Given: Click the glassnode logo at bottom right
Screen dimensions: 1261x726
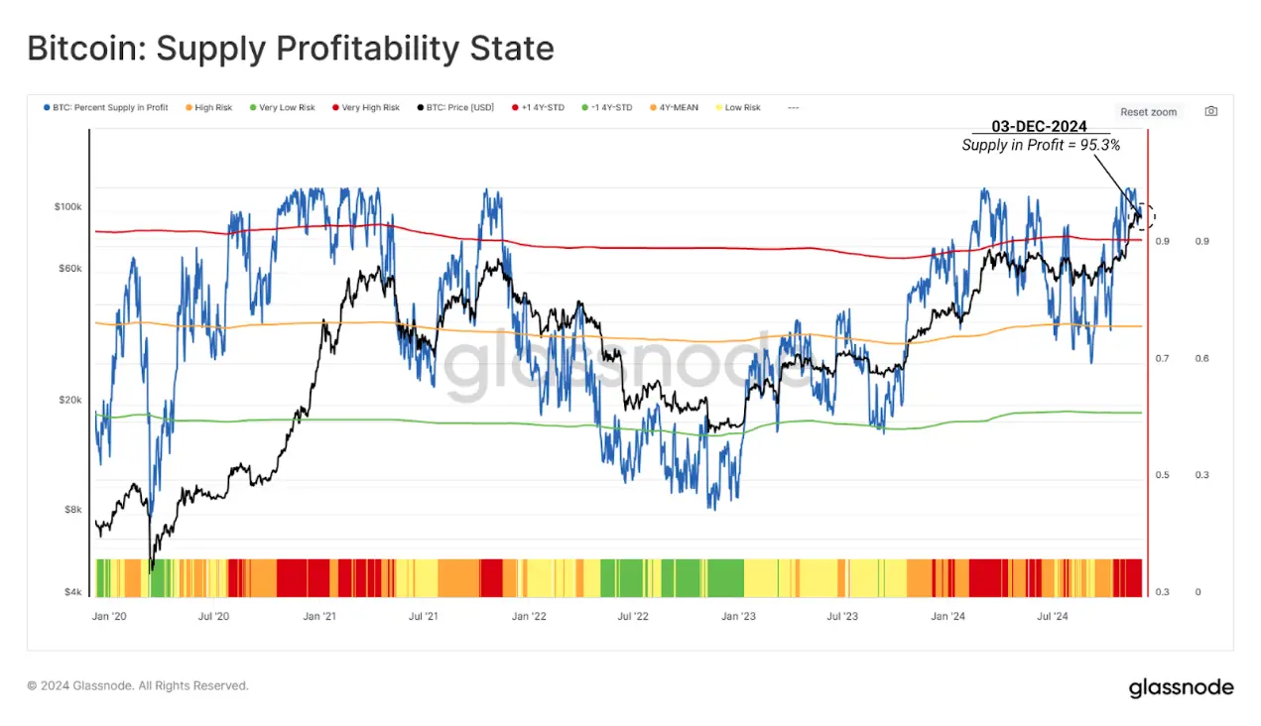Looking at the screenshot, I should (x=1181, y=687).
